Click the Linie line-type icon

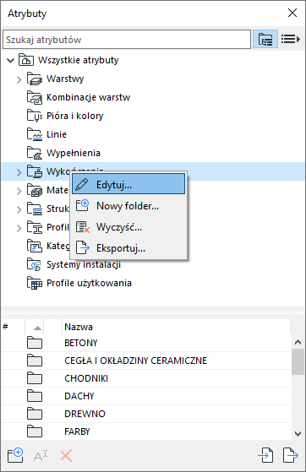tap(35, 134)
